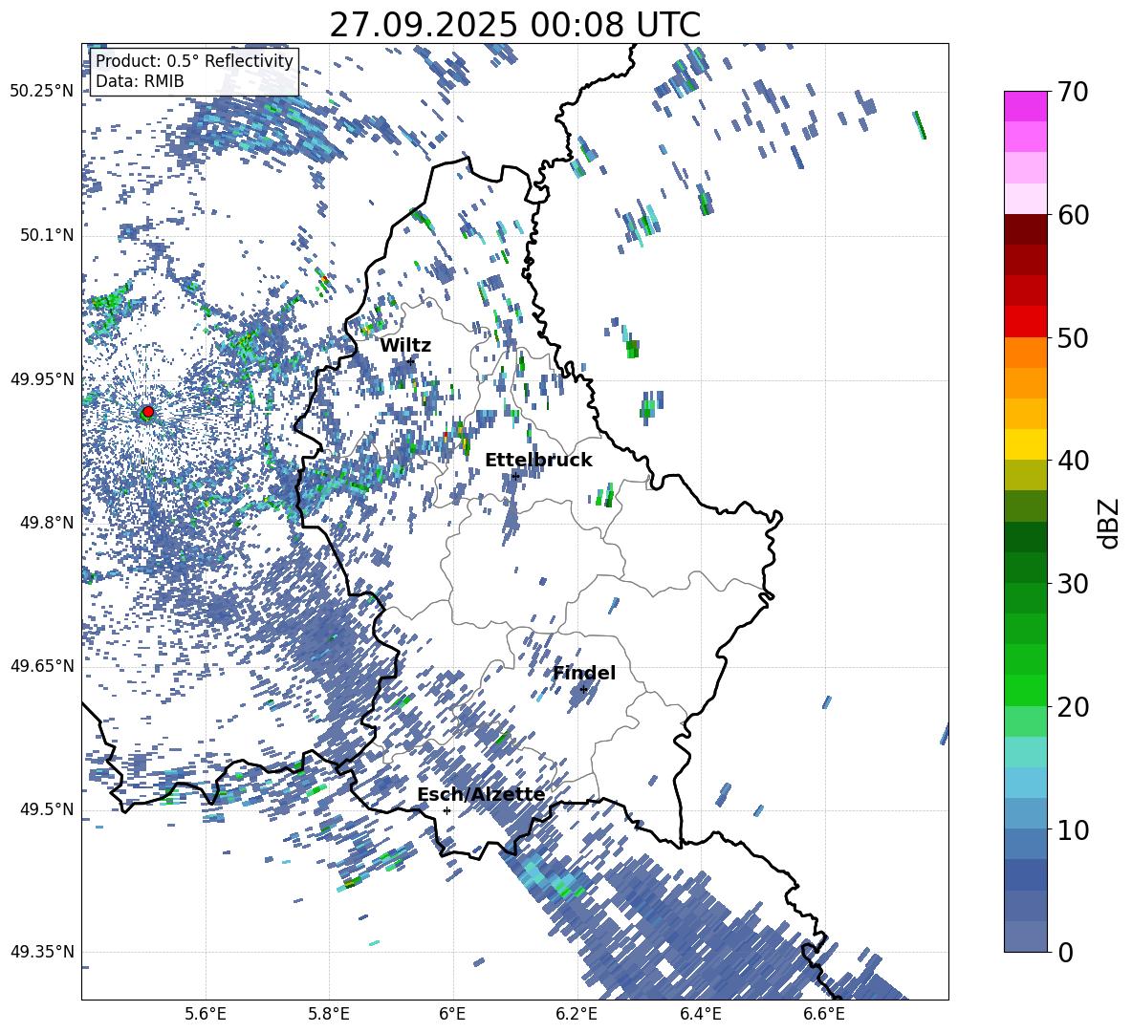The image size is (1132, 1033).
Task: Click the 'Data: RMIB' legend text
Action: pyautogui.click(x=140, y=81)
